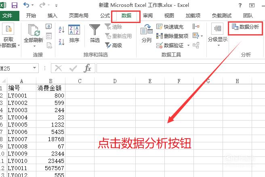Click Sort A to Z ascending icon
265x177 pixels.
pyautogui.click(x=61, y=30)
